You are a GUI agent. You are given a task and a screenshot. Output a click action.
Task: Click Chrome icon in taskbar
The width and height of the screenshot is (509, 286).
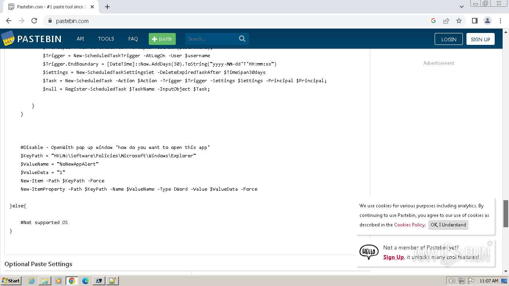(72, 281)
